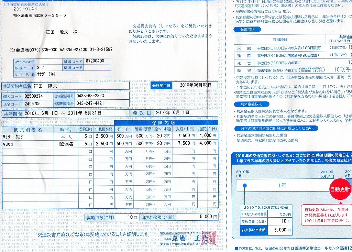Click the 年払掛金額 column header
The image size is (352, 252).
[104, 129]
